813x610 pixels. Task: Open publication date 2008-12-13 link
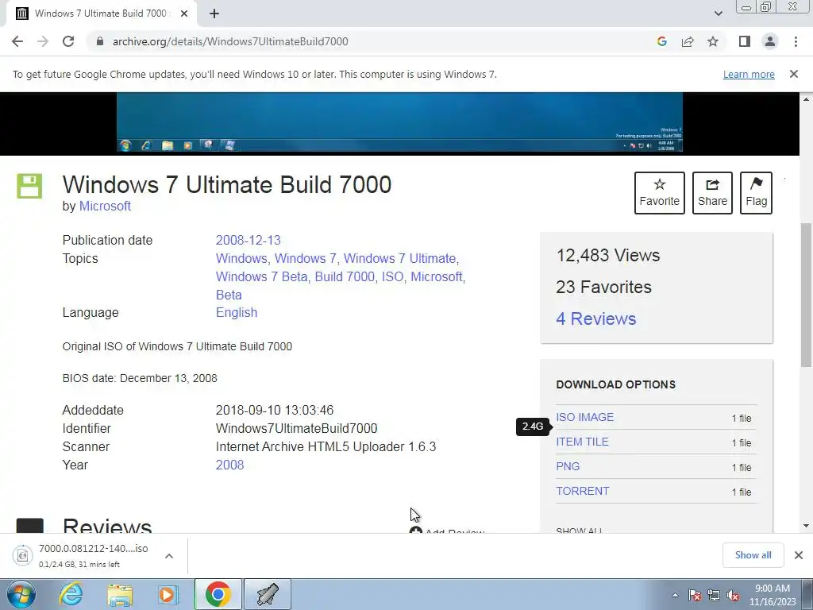pos(248,240)
